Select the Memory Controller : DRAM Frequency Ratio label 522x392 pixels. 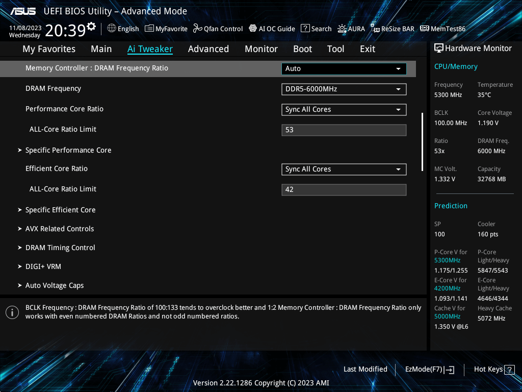coord(97,68)
